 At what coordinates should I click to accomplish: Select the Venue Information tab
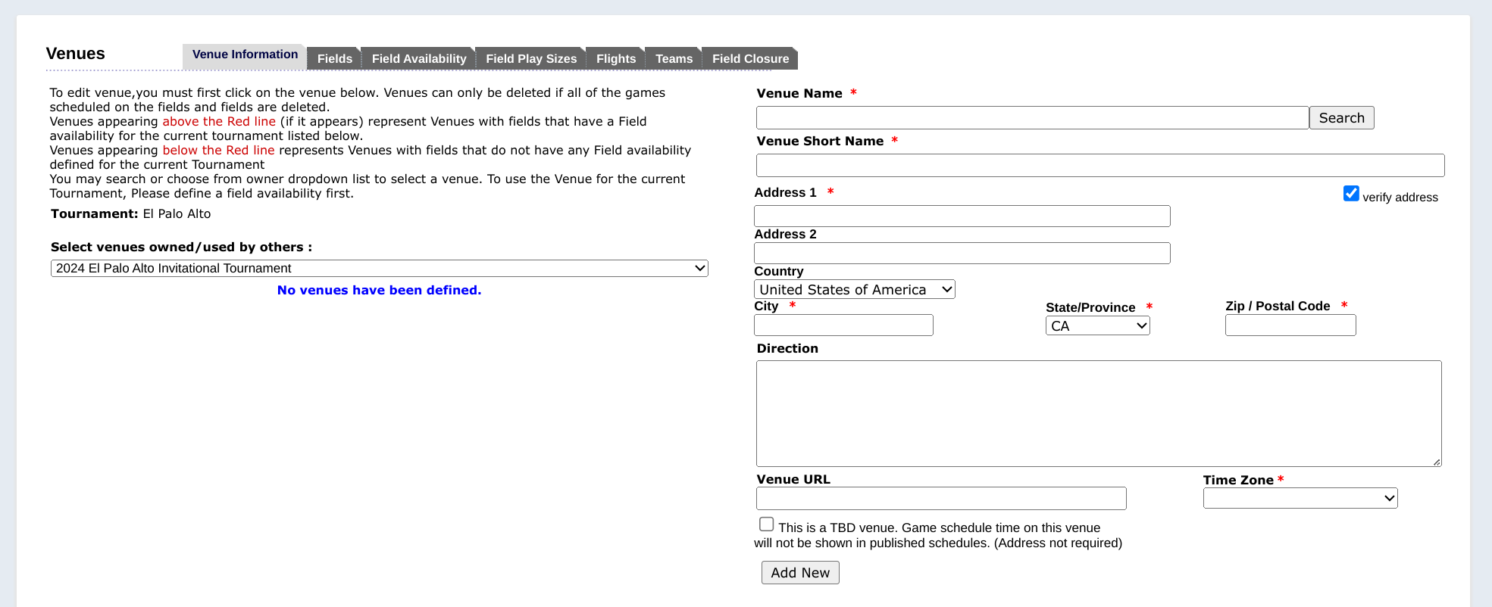(245, 55)
